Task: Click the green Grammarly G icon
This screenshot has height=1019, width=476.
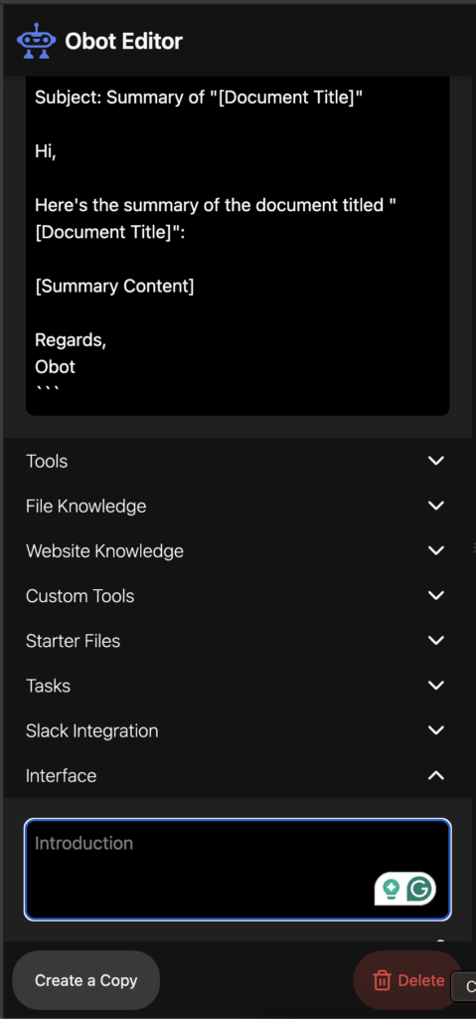Action: tap(419, 889)
